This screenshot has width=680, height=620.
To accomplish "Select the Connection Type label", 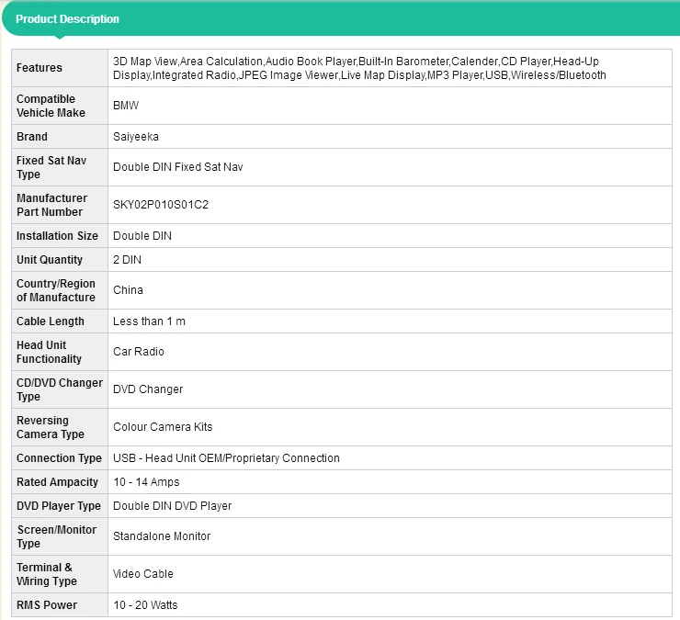I will point(59,458).
